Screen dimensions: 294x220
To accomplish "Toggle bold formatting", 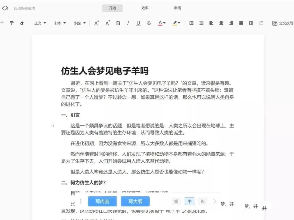I will click(118, 23).
